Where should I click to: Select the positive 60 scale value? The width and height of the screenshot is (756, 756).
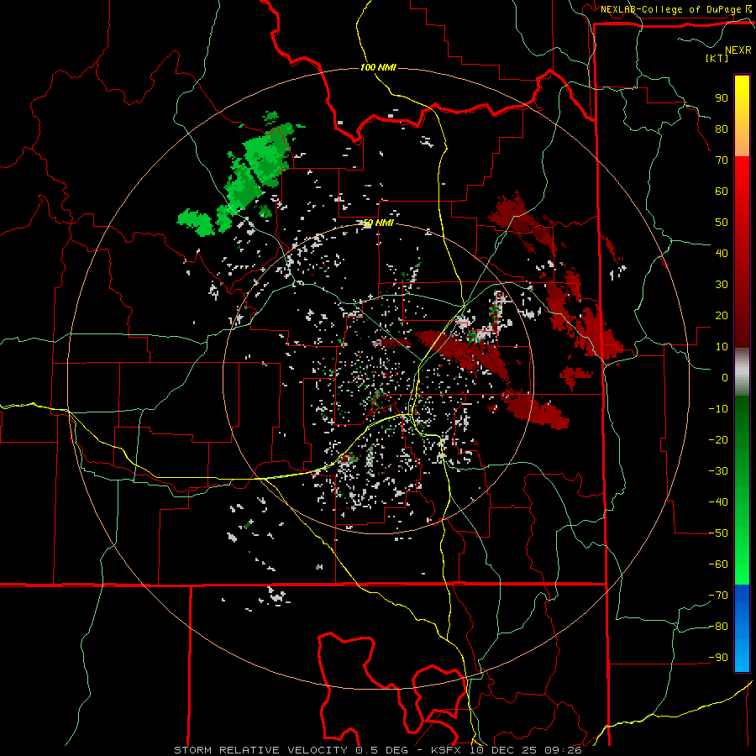point(722,192)
